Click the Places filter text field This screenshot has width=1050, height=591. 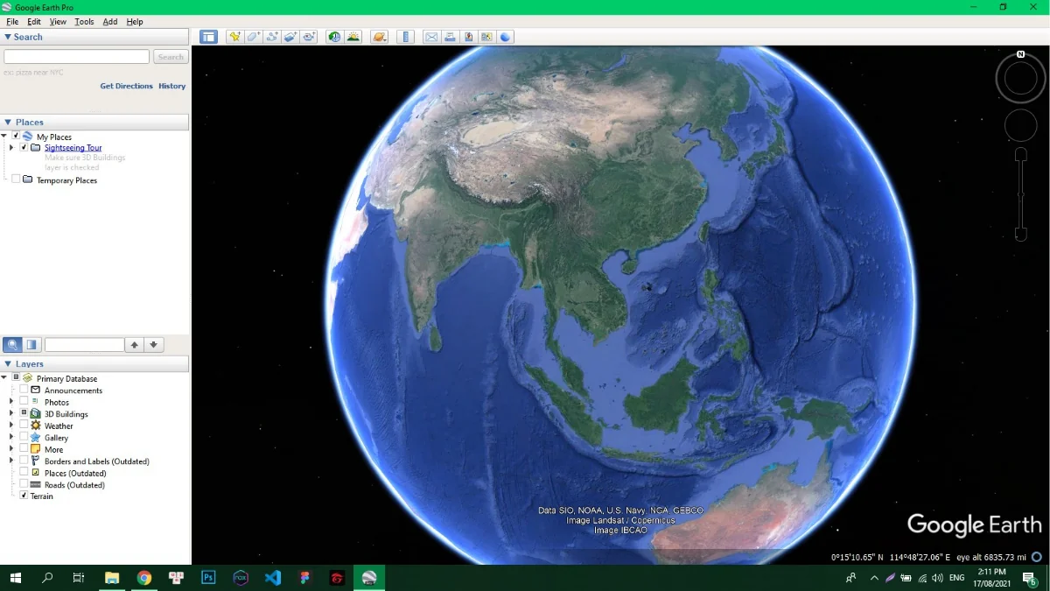(x=84, y=345)
